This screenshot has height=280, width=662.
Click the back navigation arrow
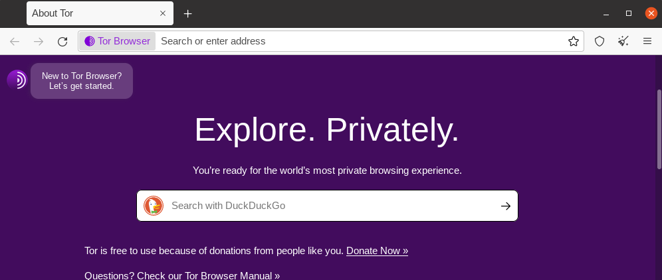pos(15,41)
